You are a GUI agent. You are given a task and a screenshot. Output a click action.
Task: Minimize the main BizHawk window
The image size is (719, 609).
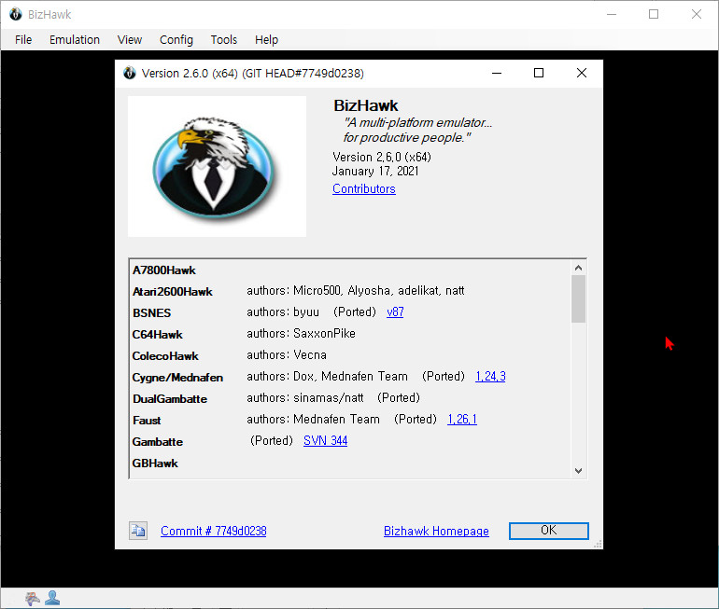click(x=612, y=14)
